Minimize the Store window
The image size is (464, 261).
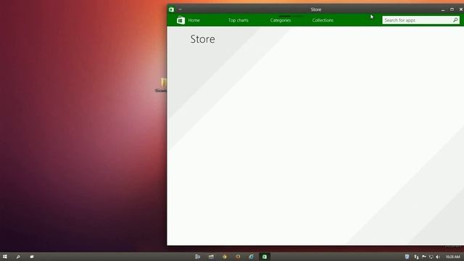[x=443, y=9]
